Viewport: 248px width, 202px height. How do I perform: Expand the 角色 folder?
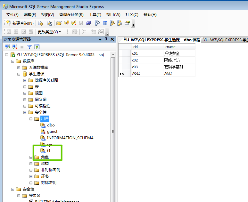click(x=31, y=157)
